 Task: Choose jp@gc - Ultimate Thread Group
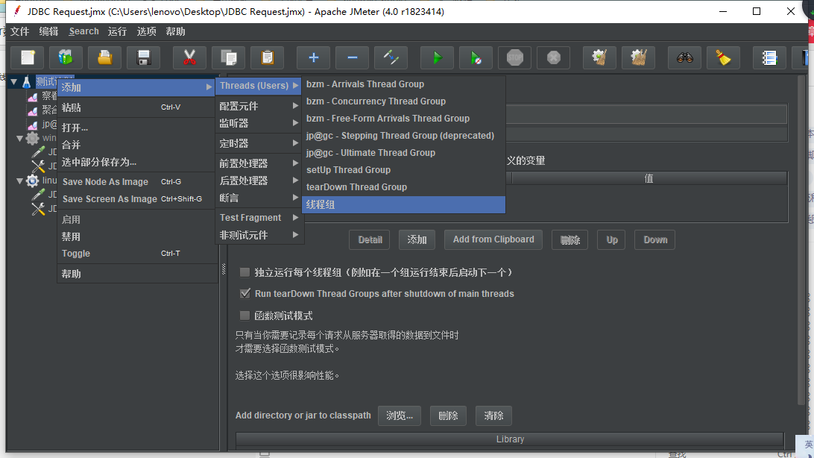[x=403, y=153]
